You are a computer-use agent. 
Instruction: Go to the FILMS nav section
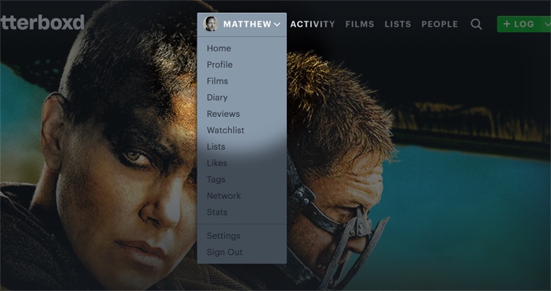(360, 25)
